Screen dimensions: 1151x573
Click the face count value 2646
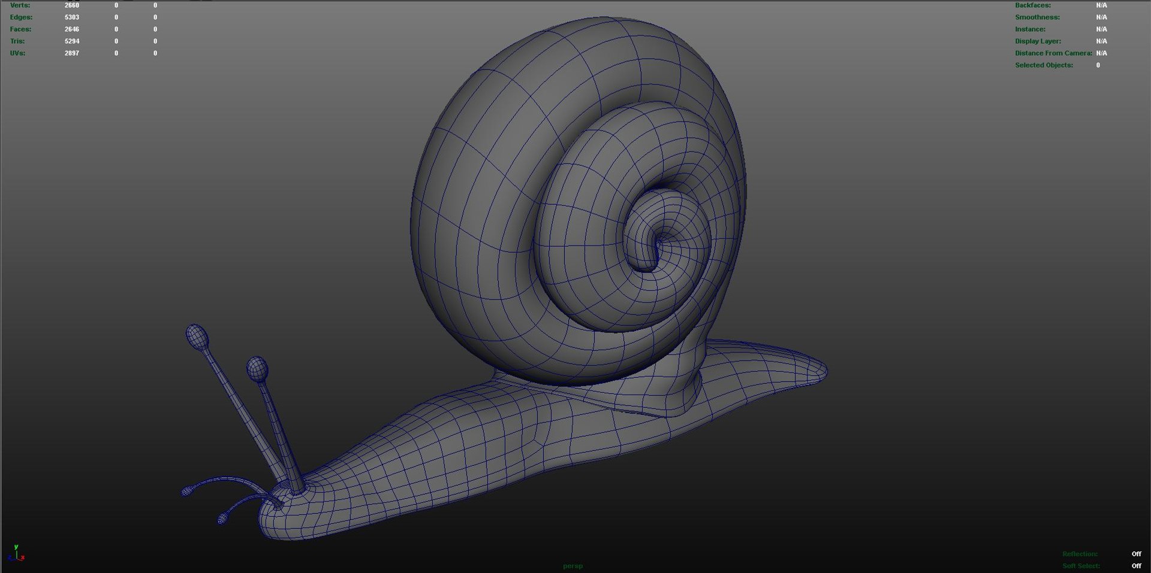72,29
